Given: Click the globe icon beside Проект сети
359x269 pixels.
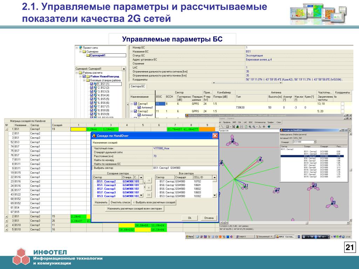Looking at the screenshot, I should coord(80,48).
